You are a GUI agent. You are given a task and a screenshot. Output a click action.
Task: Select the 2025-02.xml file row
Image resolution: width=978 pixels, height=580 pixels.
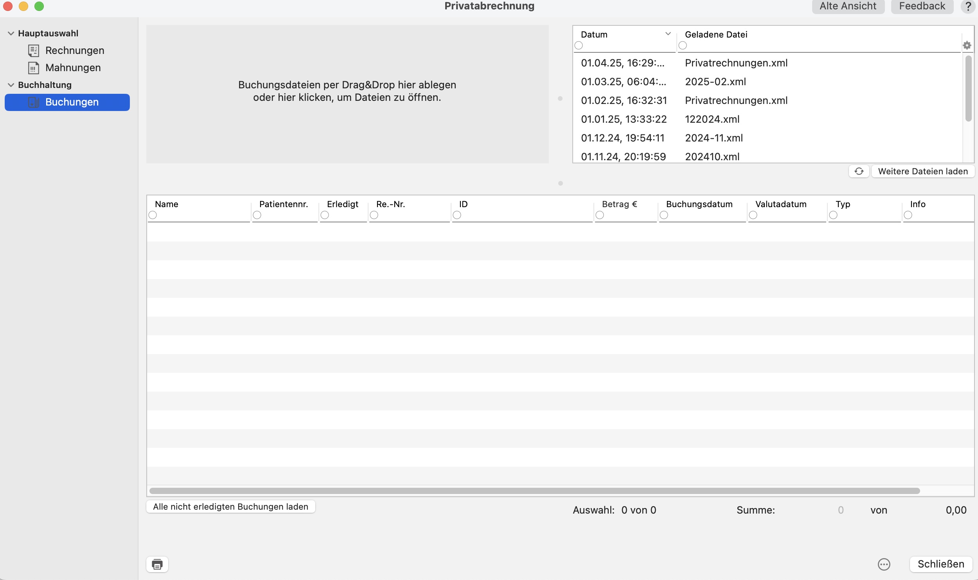click(x=767, y=82)
